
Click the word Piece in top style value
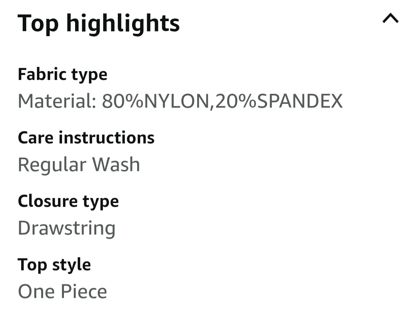coord(84,292)
